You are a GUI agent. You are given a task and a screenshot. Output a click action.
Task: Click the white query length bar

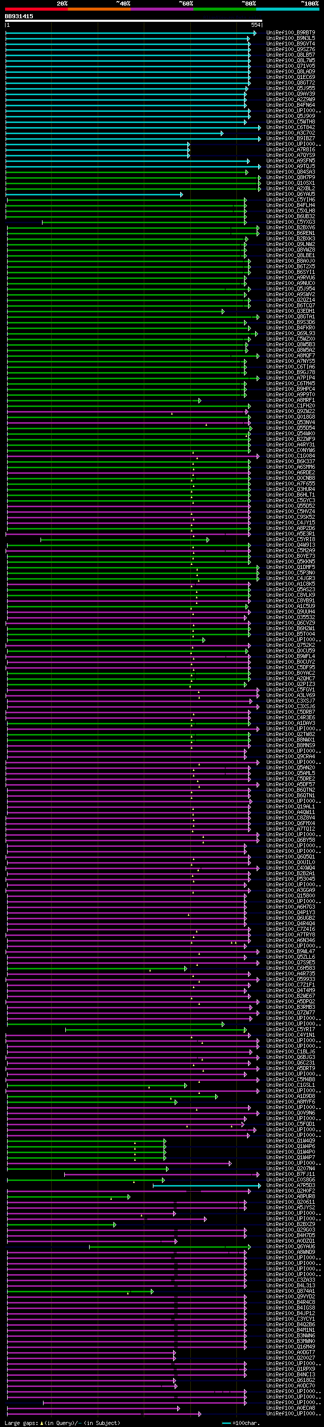coord(134,21)
